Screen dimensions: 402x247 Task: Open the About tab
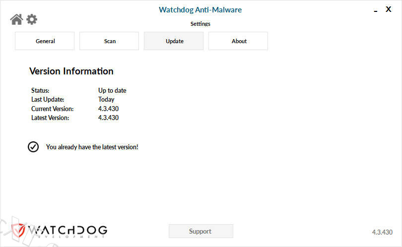point(238,41)
